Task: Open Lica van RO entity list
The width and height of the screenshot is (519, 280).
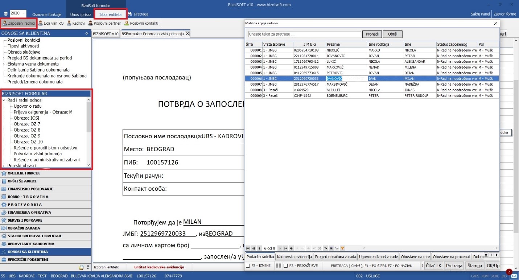Action: point(51,23)
